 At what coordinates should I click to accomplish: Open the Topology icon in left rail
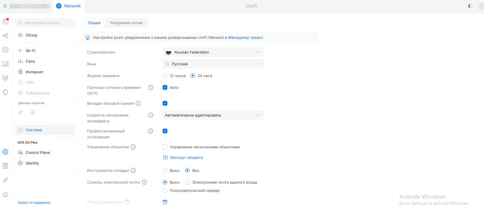click(5, 36)
